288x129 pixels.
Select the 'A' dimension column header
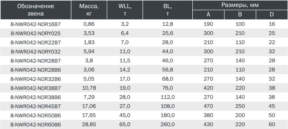[x=208, y=15]
